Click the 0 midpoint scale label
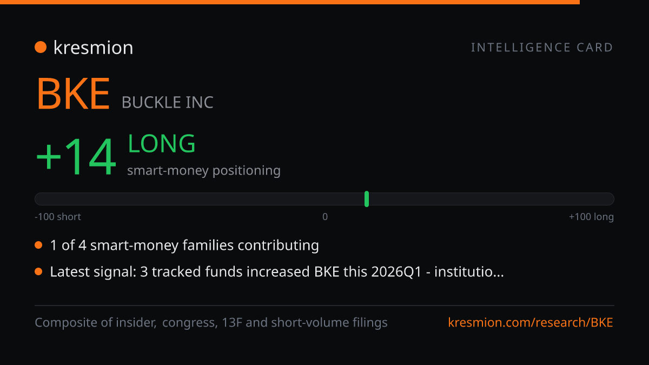Screen dimensions: 649x365 (x=325, y=217)
